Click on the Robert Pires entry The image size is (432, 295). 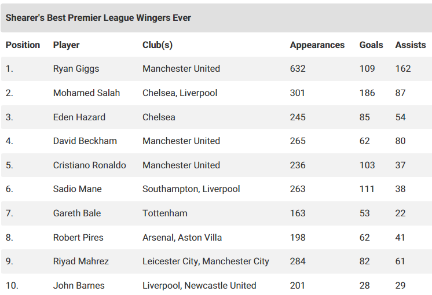[78, 238]
